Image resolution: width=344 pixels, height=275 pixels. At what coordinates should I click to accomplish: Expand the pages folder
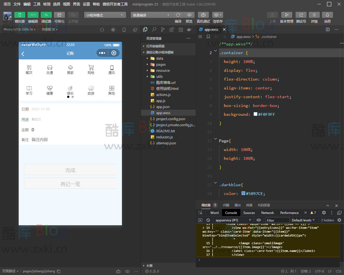[161, 65]
